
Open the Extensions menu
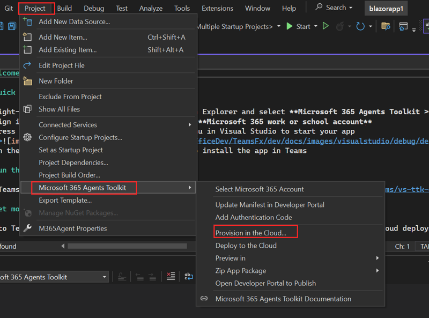[x=217, y=9]
